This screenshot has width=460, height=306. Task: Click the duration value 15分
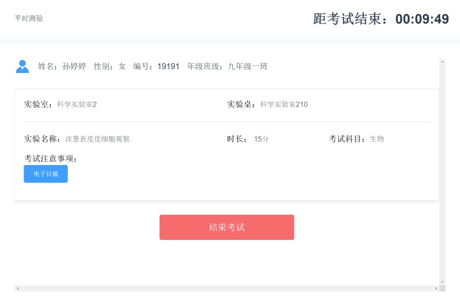click(x=261, y=139)
